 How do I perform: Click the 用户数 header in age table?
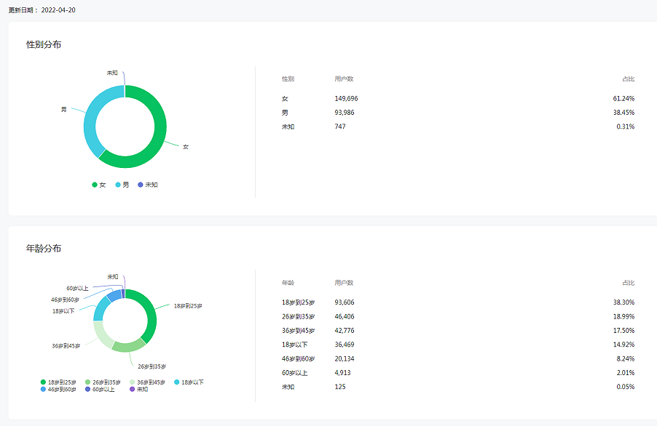pyautogui.click(x=344, y=283)
